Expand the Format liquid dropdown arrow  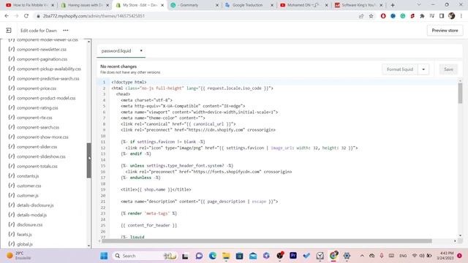click(x=423, y=69)
